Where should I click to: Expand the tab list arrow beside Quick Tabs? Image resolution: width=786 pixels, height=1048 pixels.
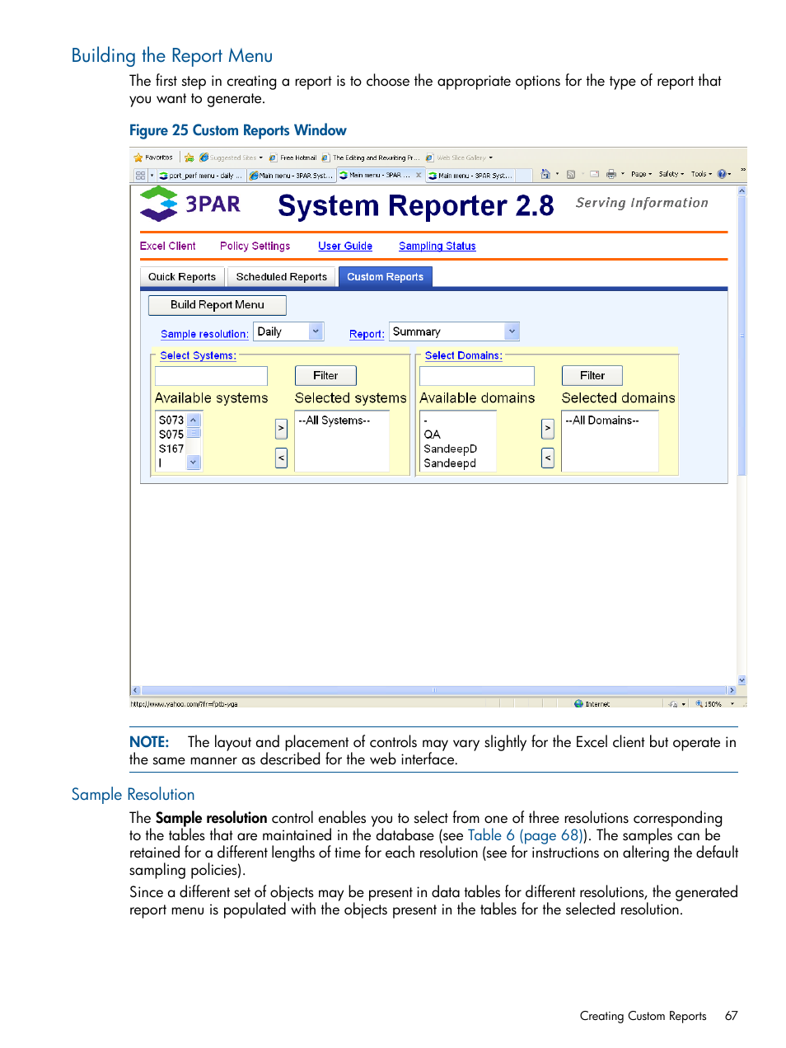152,175
